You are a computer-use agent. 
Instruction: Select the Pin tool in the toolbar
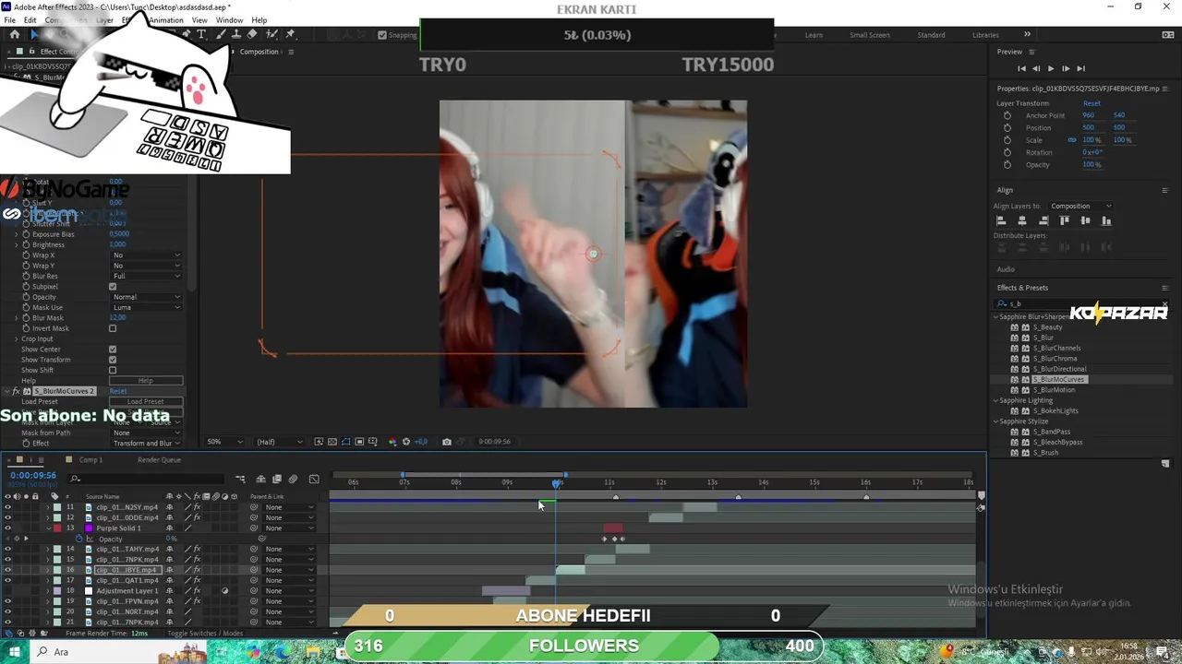pos(290,34)
